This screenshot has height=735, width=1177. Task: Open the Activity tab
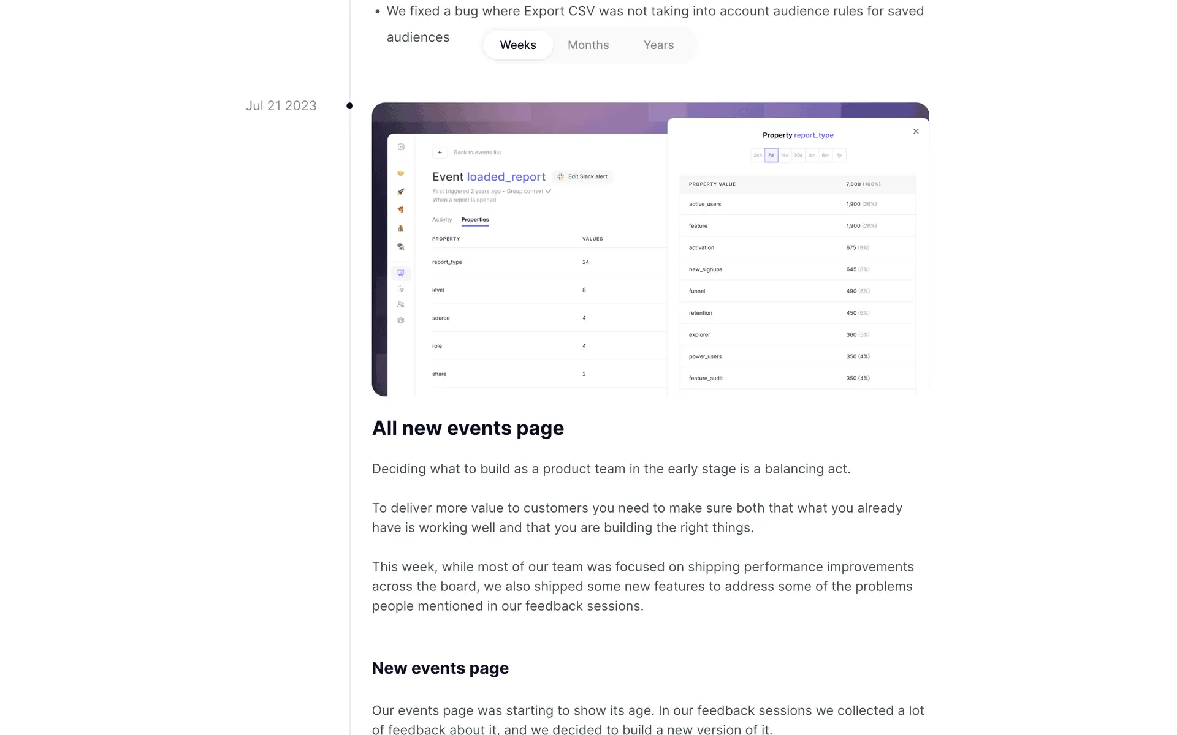tap(441, 220)
